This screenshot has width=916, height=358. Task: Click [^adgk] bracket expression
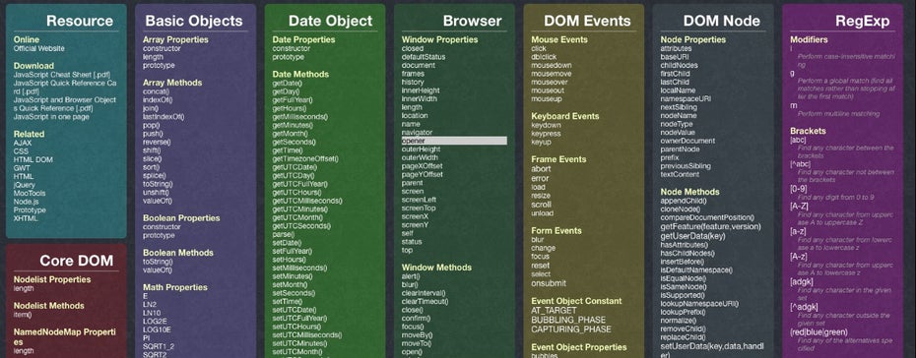[x=804, y=307]
